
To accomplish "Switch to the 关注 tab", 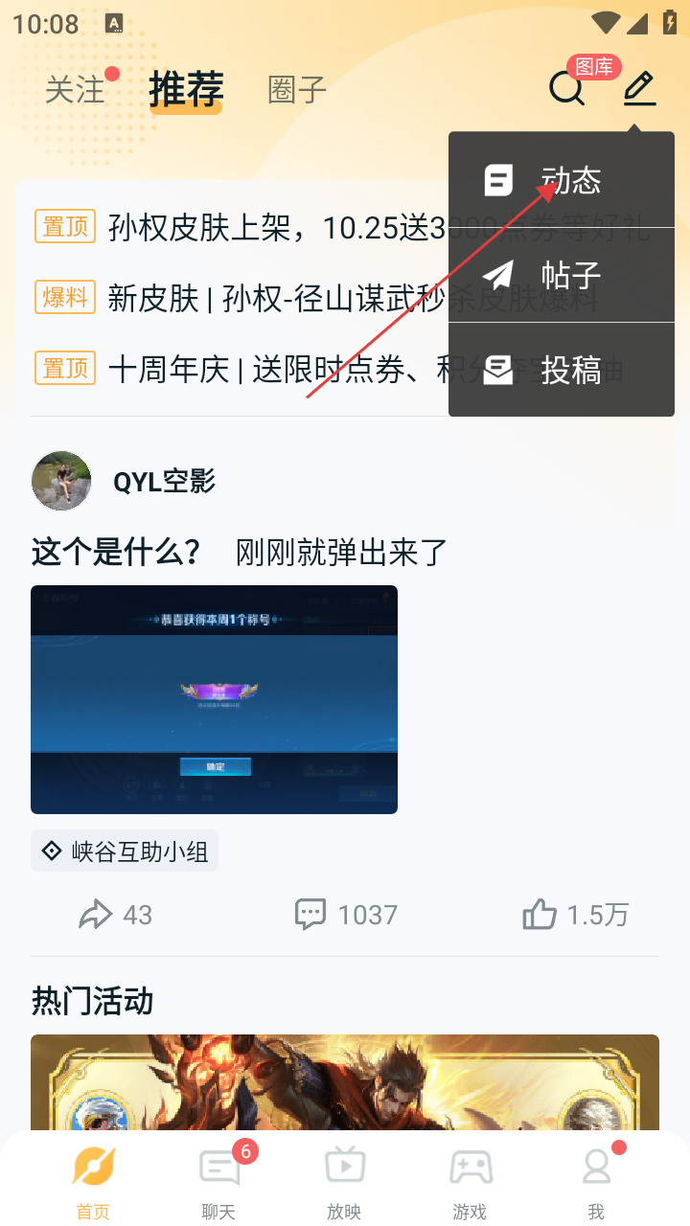I will pos(75,90).
